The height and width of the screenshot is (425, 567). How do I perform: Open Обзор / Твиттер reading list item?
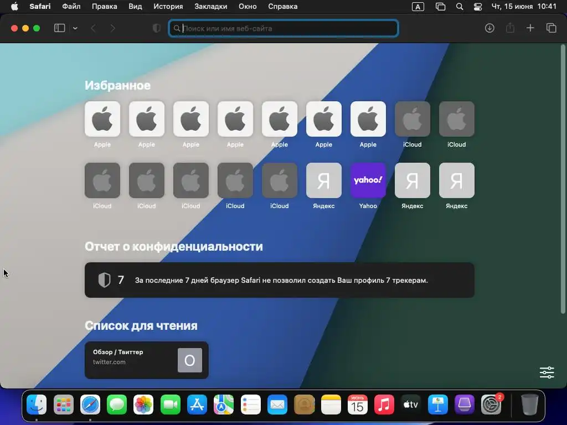pyautogui.click(x=146, y=360)
